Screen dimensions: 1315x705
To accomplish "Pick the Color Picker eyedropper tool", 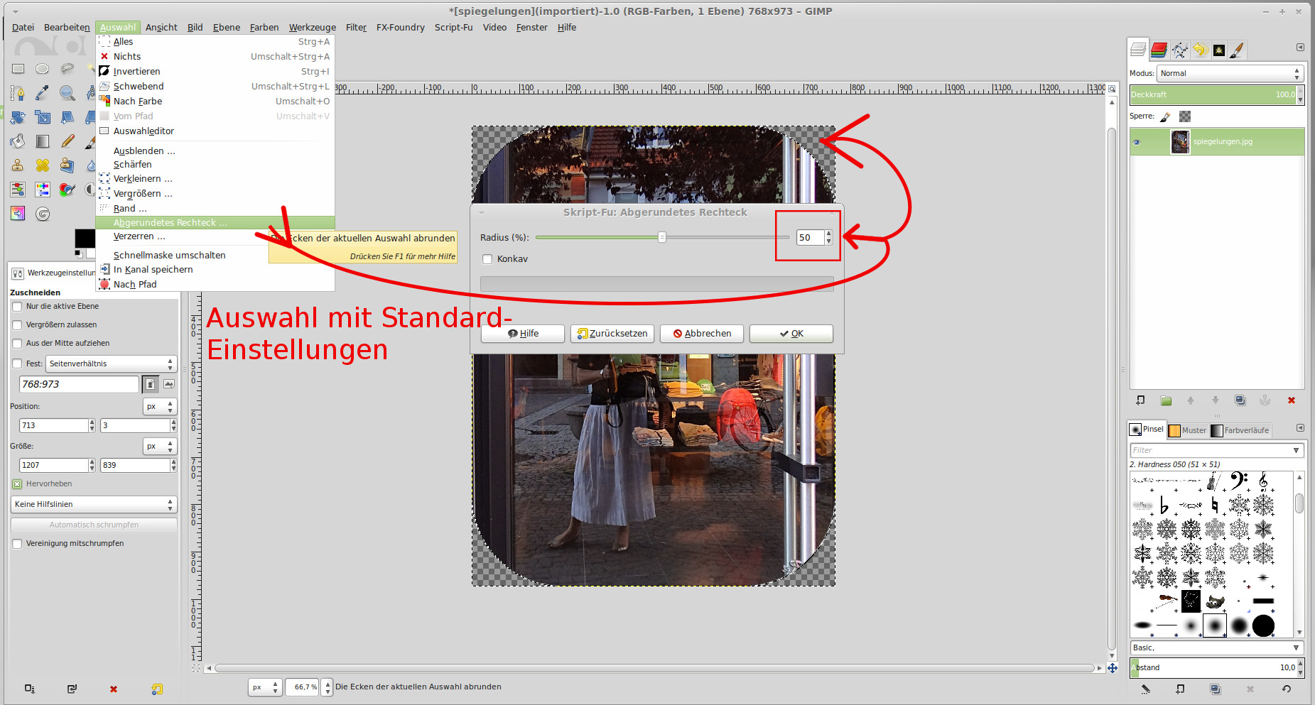I will coord(43,93).
